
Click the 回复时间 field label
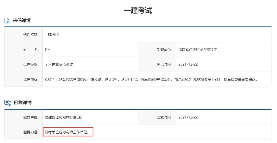click(164, 117)
